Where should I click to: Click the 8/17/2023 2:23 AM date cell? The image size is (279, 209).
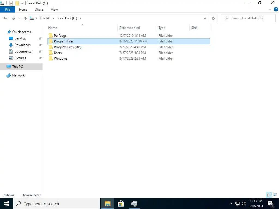click(x=133, y=58)
